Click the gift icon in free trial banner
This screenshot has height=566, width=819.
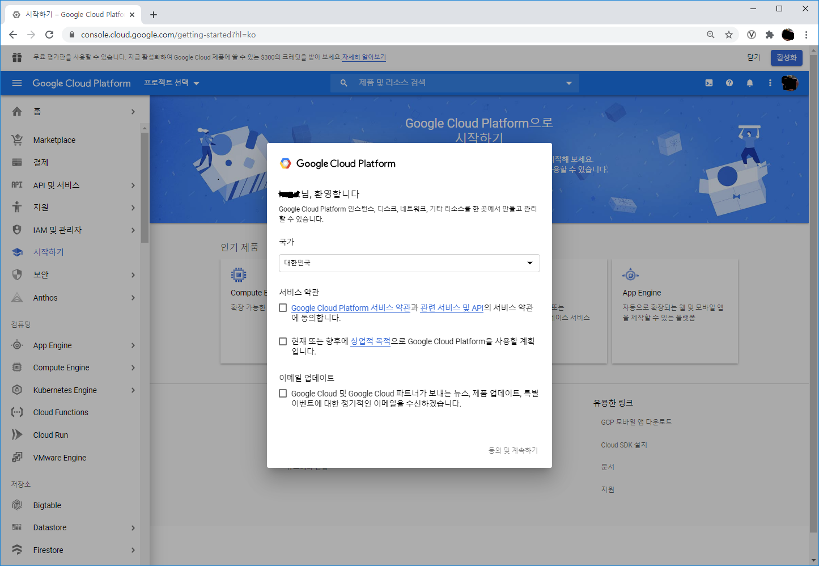click(x=17, y=57)
